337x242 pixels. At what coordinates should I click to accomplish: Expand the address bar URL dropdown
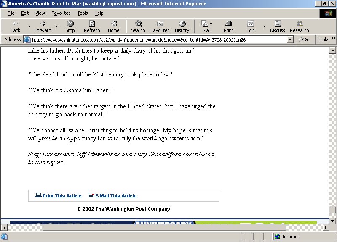coord(290,40)
